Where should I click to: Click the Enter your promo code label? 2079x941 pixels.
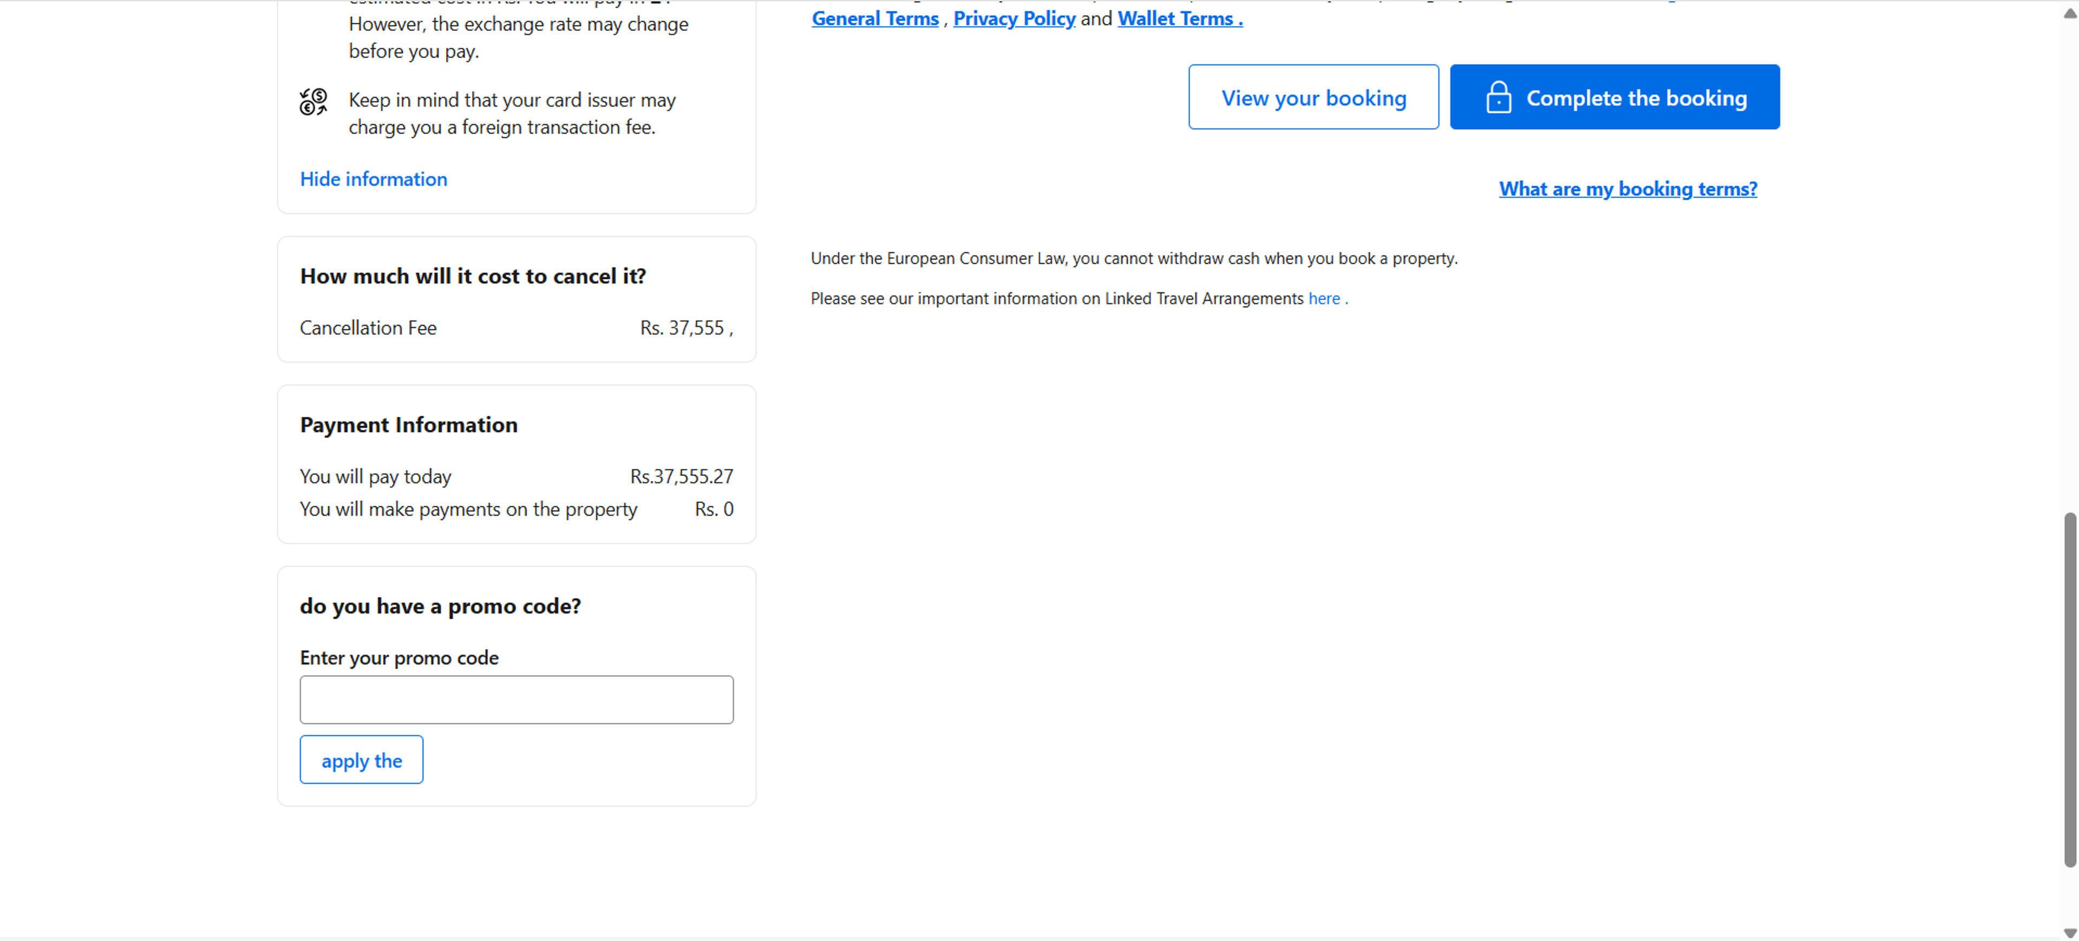tap(400, 658)
